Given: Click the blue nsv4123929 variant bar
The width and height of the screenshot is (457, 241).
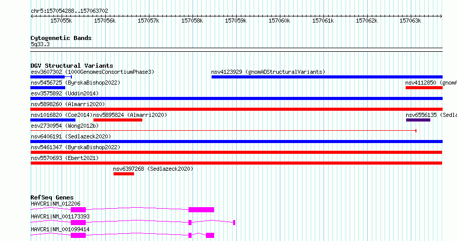Looking at the screenshot, I should tap(327, 77).
